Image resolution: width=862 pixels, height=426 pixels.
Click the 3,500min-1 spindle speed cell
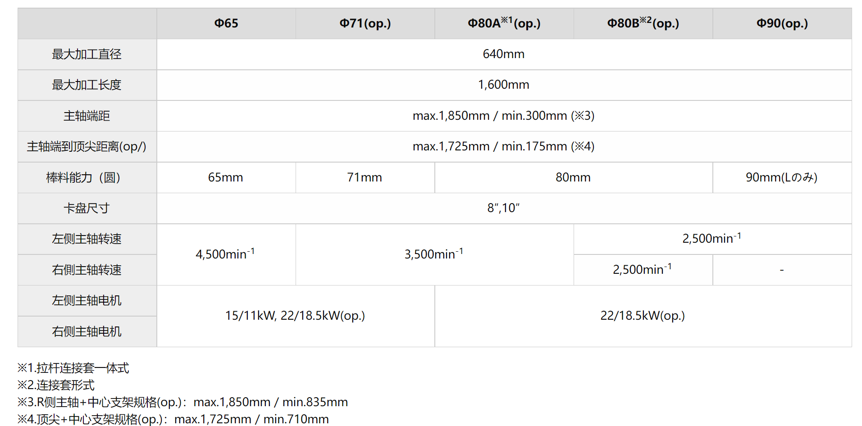434,254
